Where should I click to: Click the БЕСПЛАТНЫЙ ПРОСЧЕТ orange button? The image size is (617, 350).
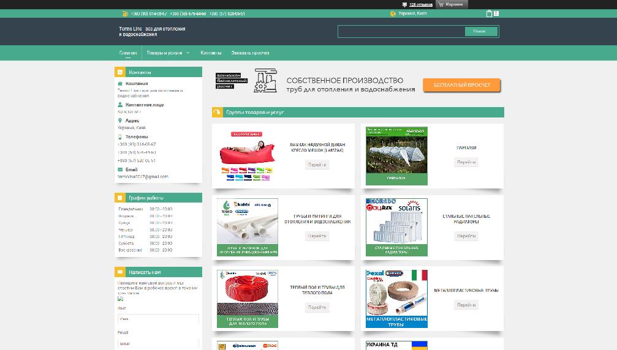pos(461,85)
